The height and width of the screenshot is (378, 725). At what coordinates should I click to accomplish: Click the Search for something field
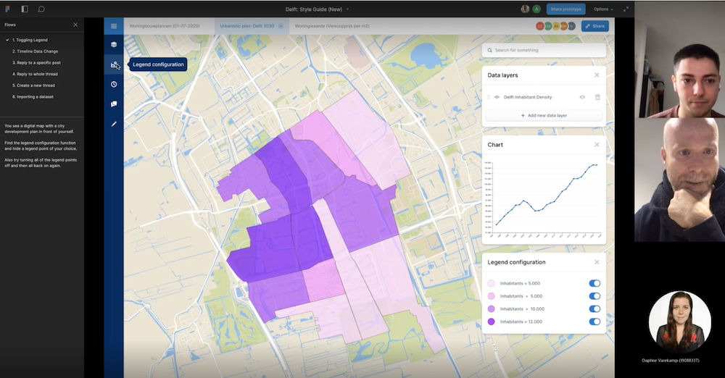[544, 50]
